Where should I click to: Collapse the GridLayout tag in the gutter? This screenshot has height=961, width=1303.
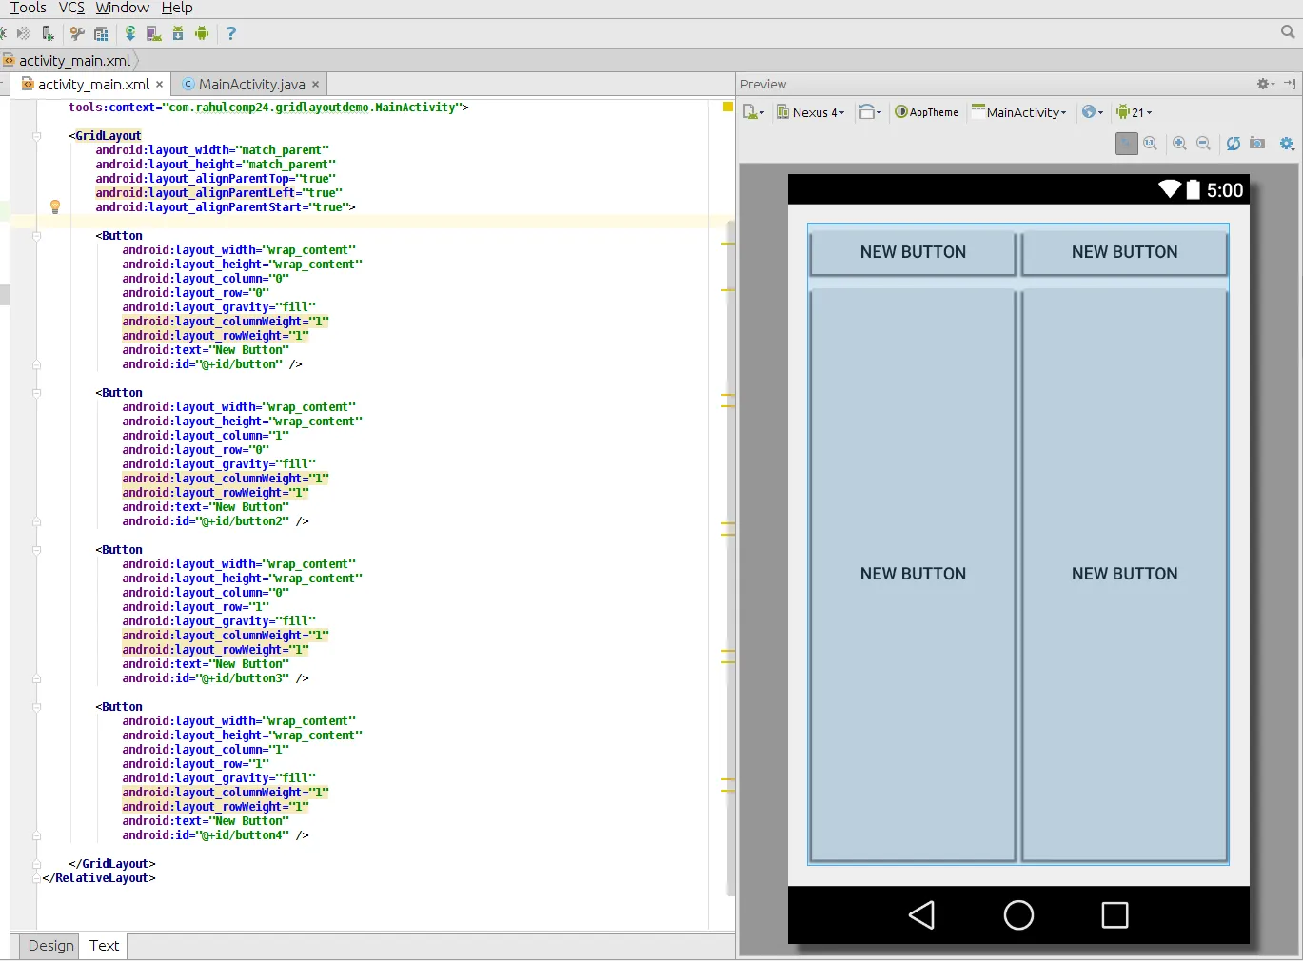[x=37, y=136]
